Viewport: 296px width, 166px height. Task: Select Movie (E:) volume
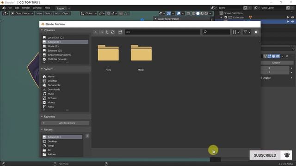[x=65, y=46]
